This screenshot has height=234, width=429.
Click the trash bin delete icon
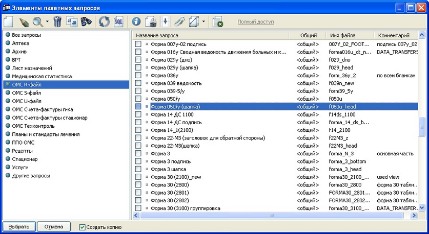click(x=57, y=21)
